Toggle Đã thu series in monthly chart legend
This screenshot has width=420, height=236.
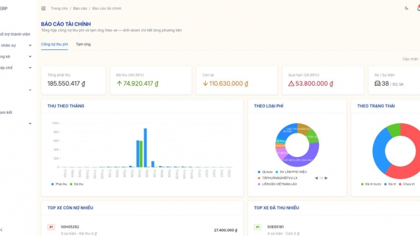(76, 184)
